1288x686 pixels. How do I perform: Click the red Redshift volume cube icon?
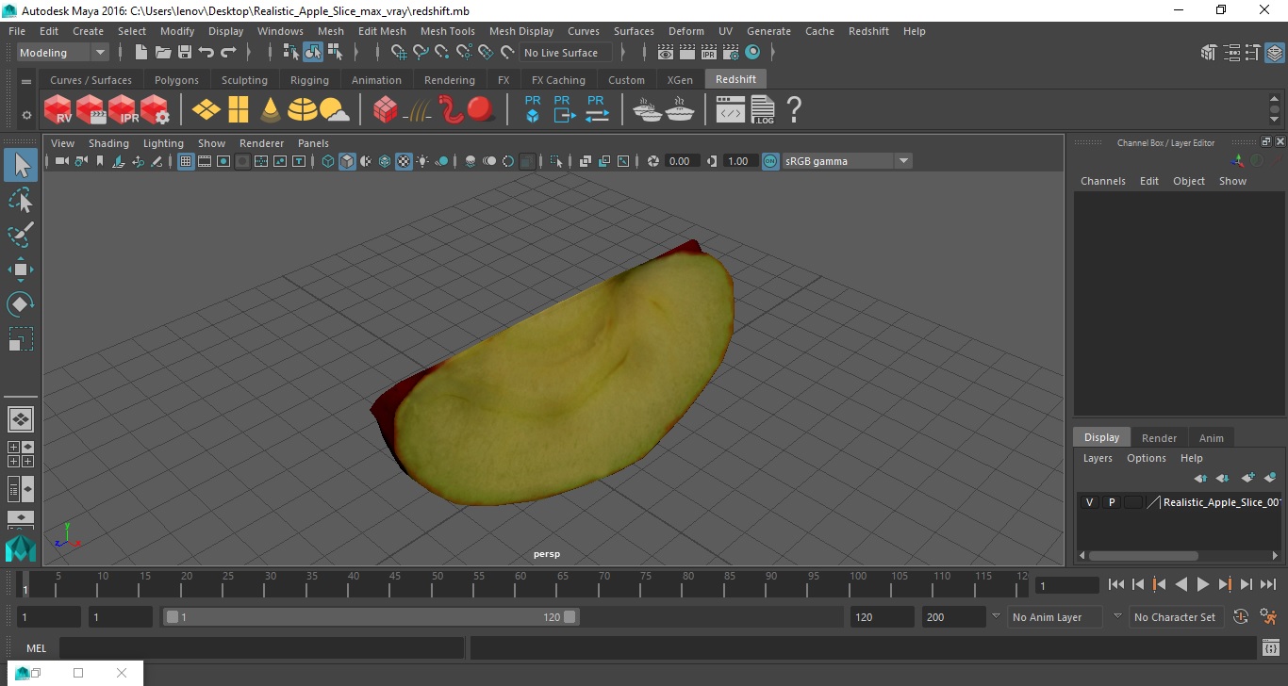pos(385,110)
